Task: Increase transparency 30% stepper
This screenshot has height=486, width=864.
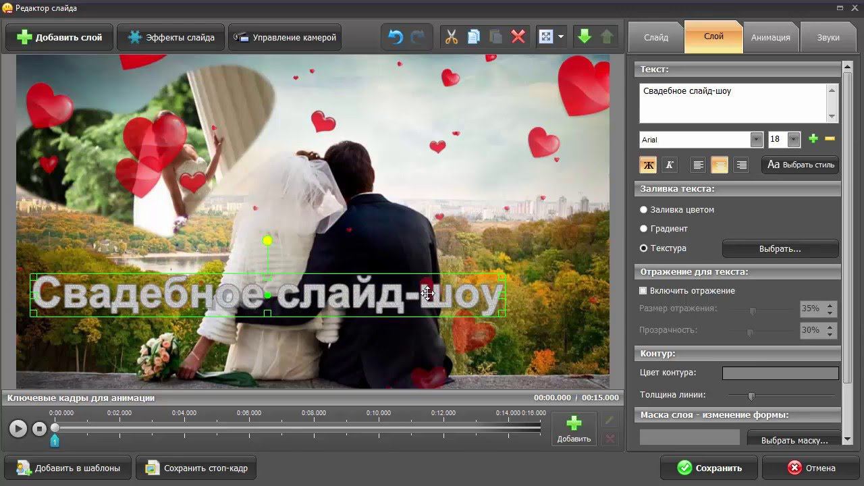Action: [x=830, y=327]
